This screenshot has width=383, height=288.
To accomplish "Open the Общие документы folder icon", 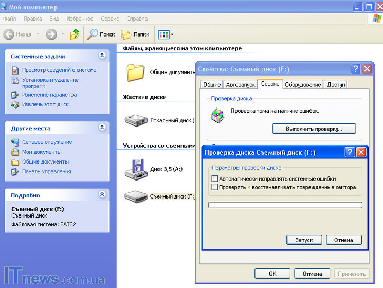I will 136,73.
